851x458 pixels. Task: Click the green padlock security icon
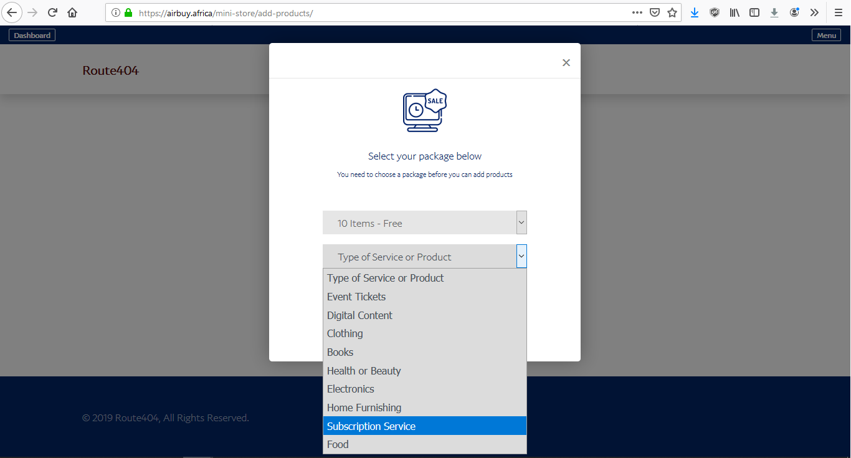128,12
